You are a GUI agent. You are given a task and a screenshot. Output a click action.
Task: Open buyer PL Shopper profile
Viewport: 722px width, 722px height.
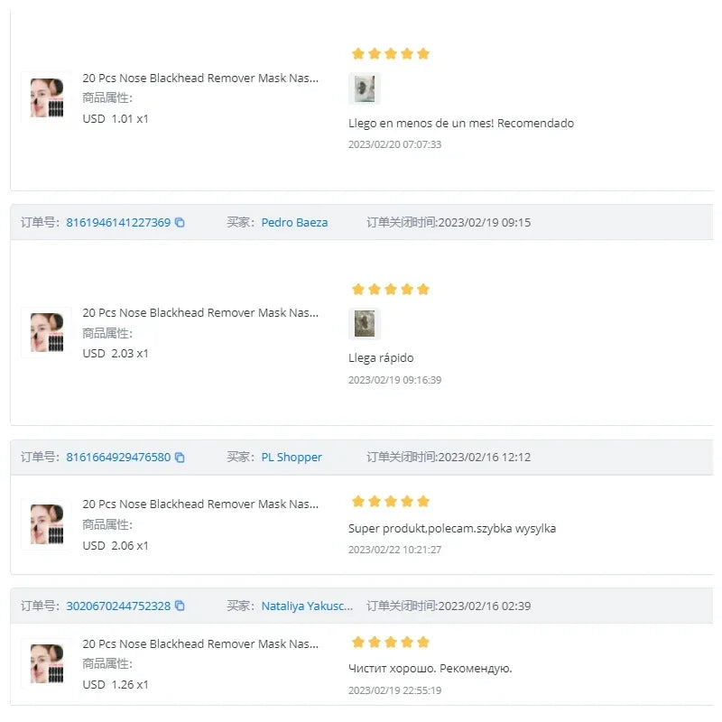(x=292, y=458)
